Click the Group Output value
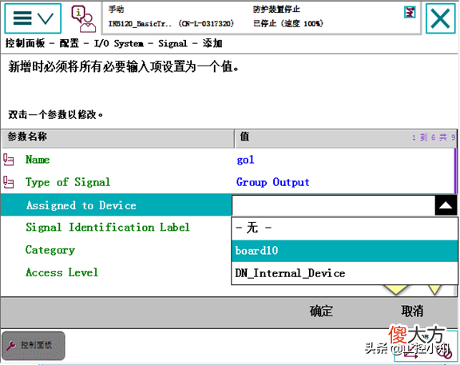 [x=273, y=182]
